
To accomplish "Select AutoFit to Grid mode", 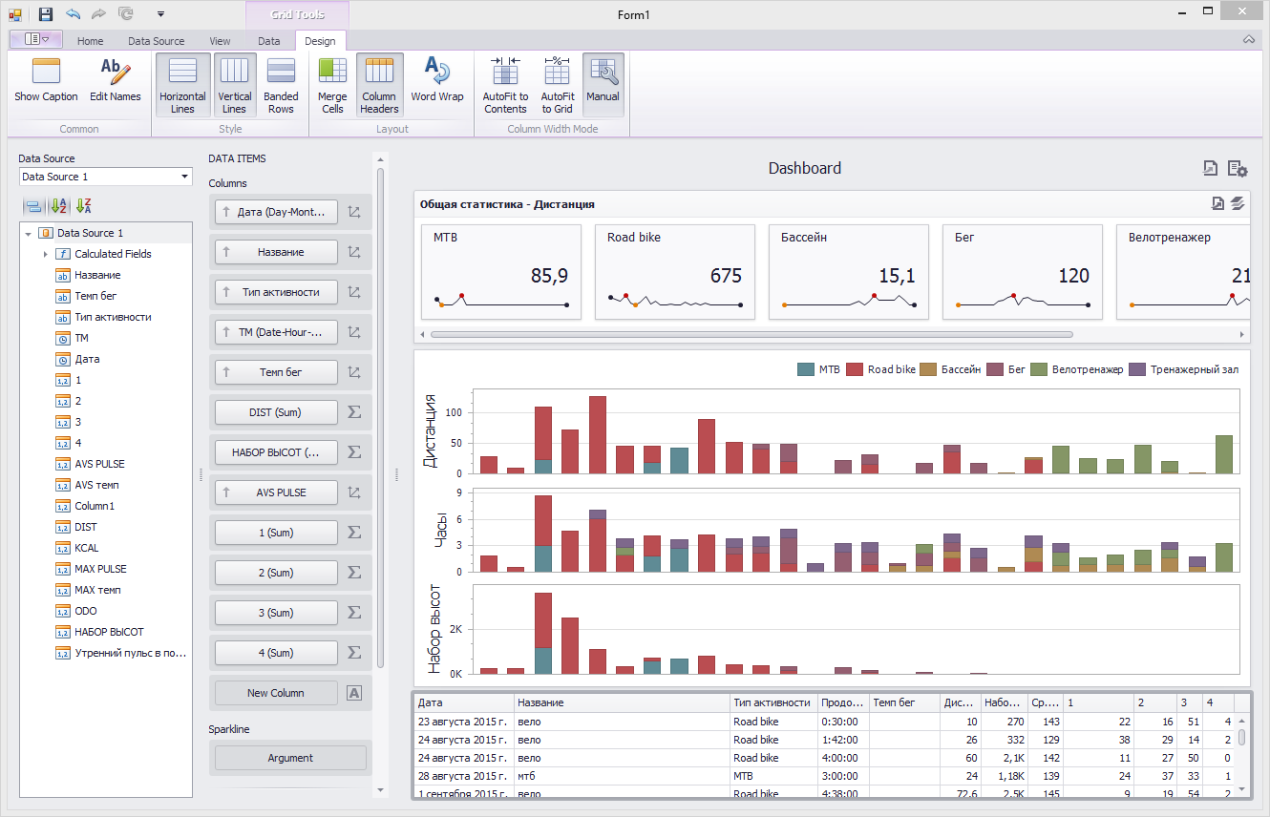I will tap(557, 73).
